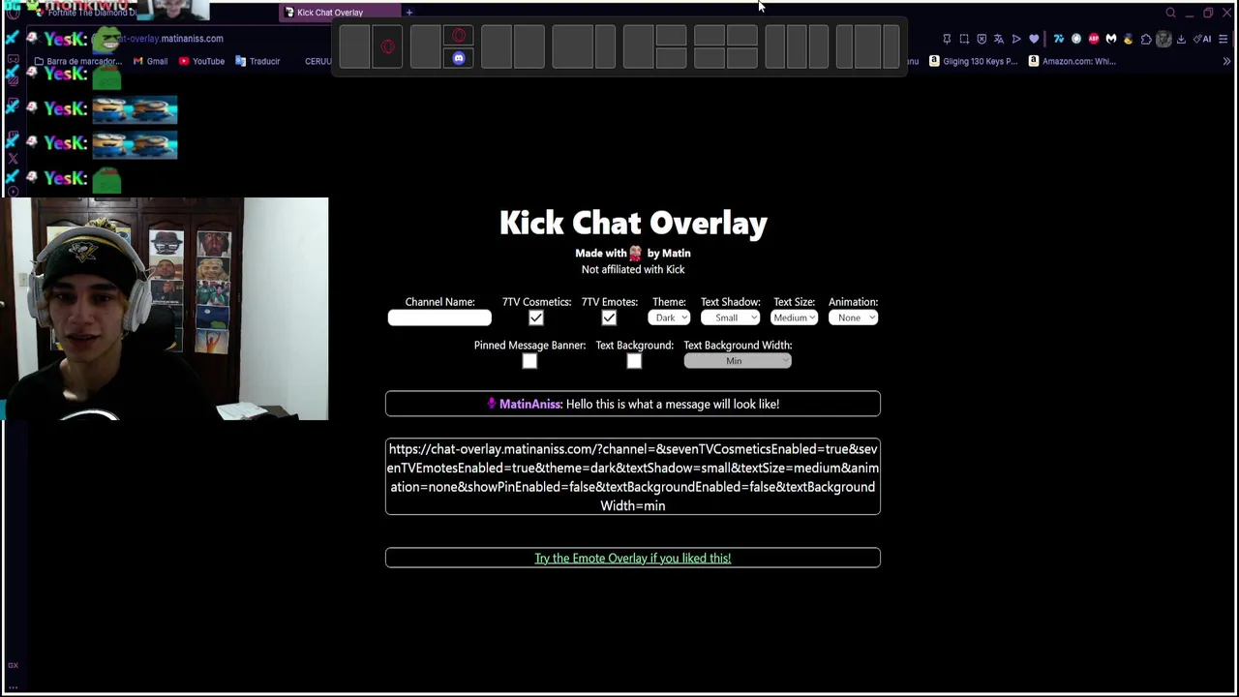Enable the Text Background checkbox
Viewport: 1239px width, 697px height.
pyautogui.click(x=634, y=361)
